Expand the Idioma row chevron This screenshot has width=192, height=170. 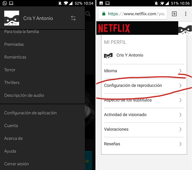pyautogui.click(x=180, y=71)
